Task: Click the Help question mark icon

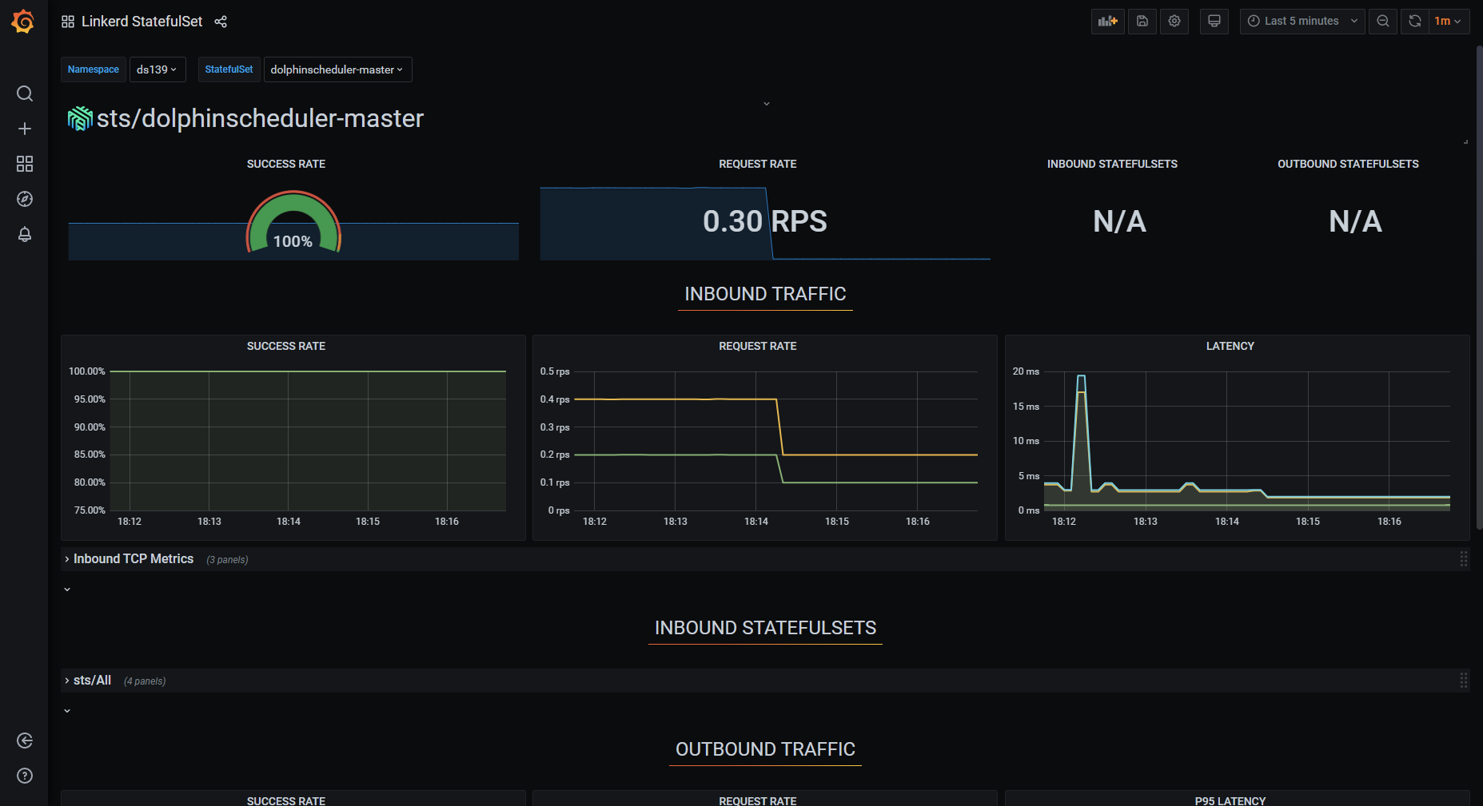Action: tap(25, 776)
